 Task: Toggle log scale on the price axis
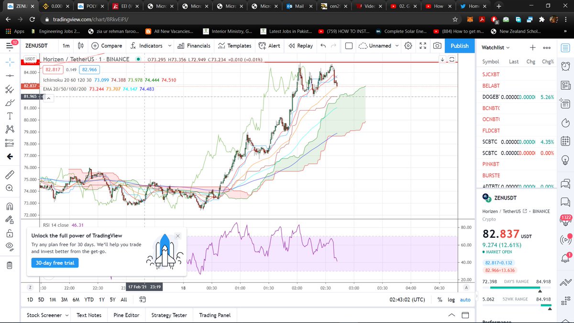pos(451,300)
